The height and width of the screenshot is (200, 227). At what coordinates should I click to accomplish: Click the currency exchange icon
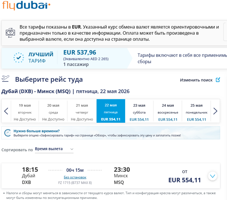(10, 33)
